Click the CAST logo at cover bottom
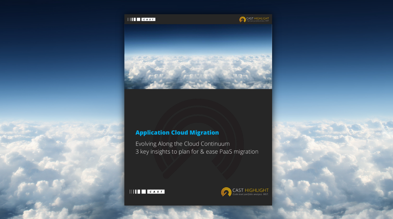 pos(147,192)
